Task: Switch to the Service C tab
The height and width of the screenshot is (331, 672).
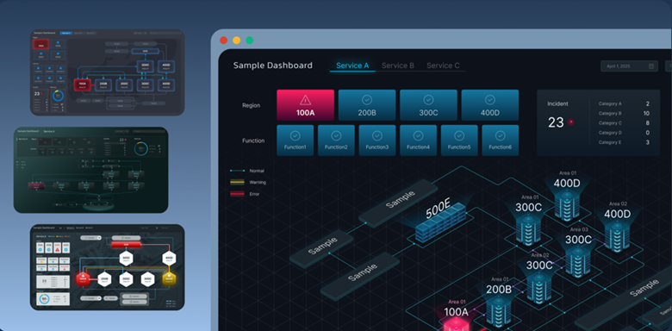Action: 443,66
